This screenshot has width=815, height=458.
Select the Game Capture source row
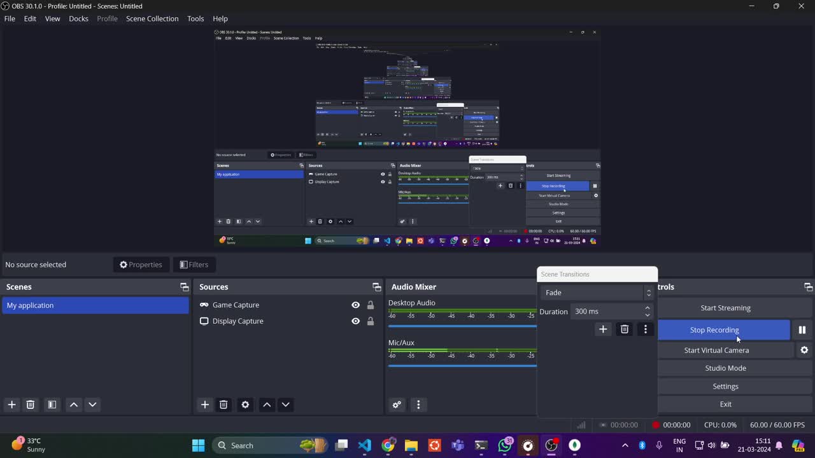[x=289, y=305]
